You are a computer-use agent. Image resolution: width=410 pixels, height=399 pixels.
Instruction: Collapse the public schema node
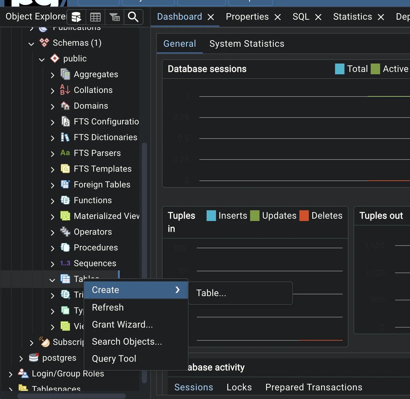click(42, 59)
